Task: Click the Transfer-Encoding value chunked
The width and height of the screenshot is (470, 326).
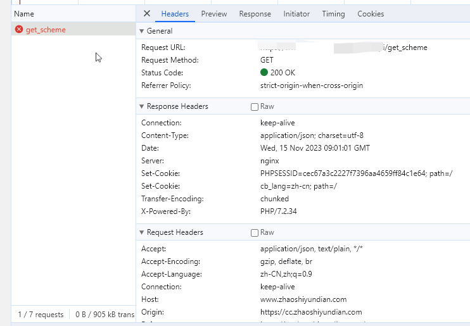Action: click(x=274, y=199)
